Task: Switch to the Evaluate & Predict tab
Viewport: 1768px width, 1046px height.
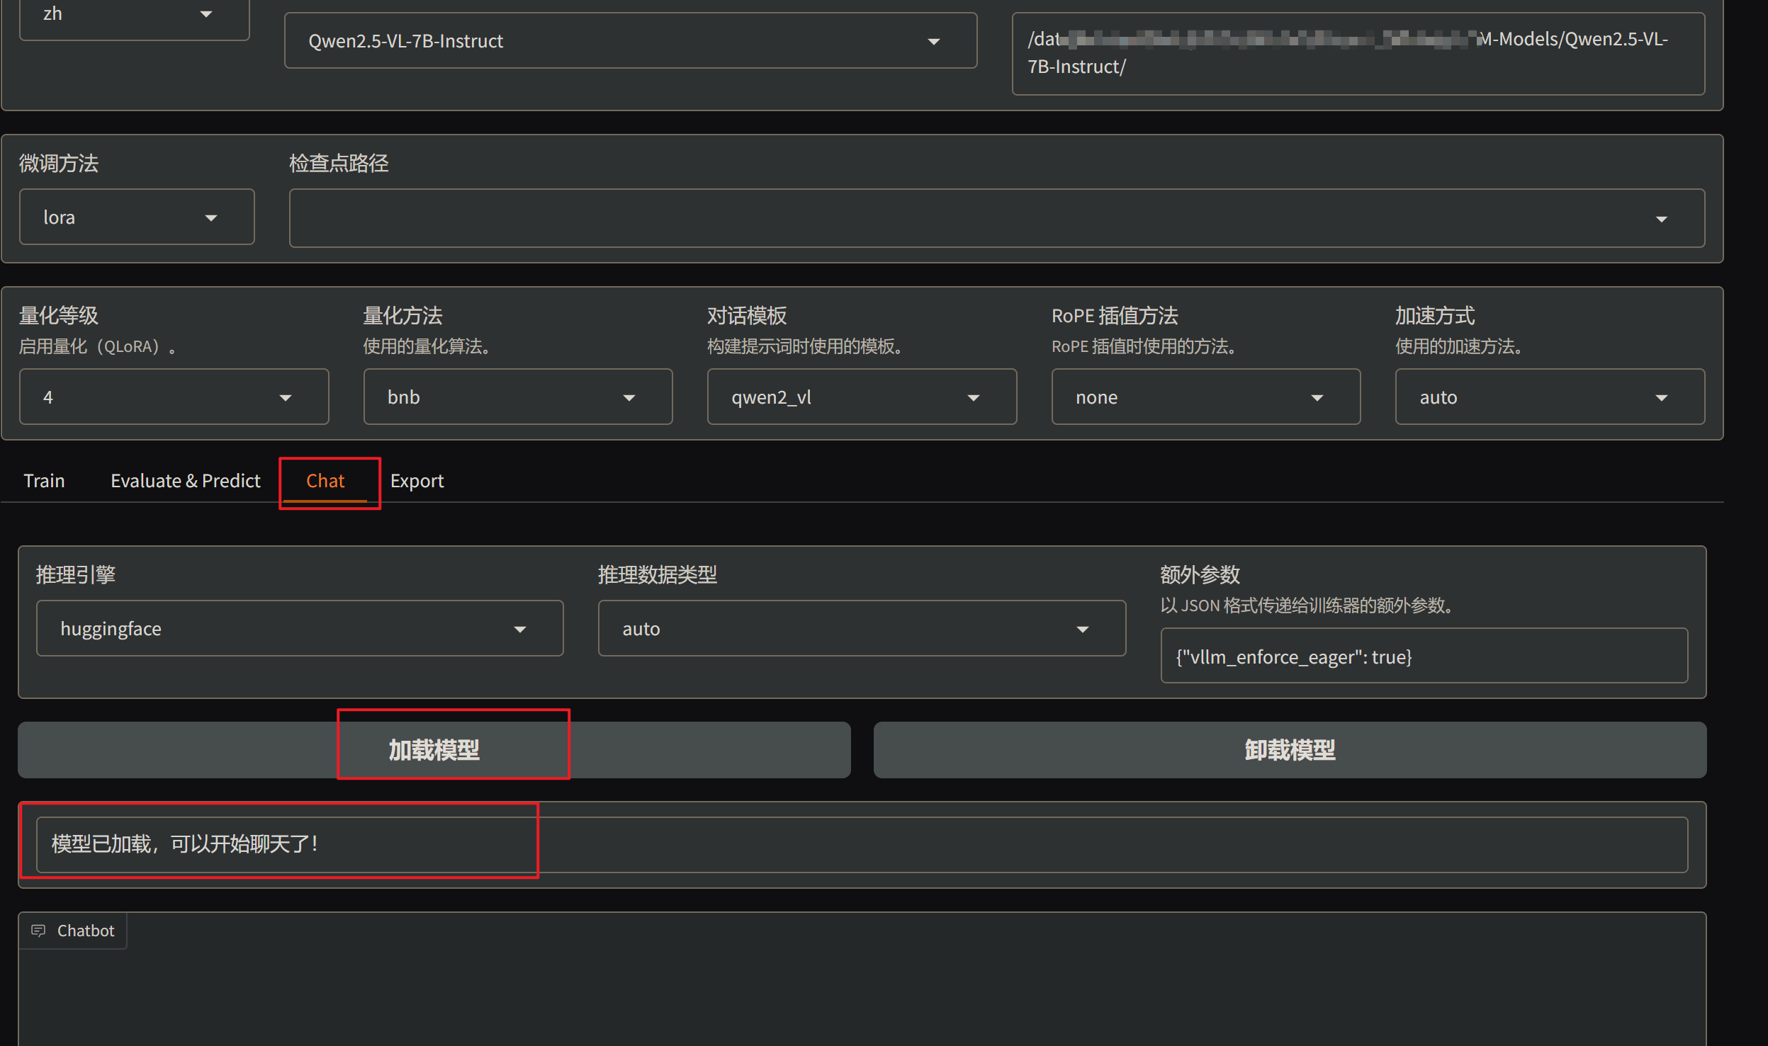Action: (186, 481)
